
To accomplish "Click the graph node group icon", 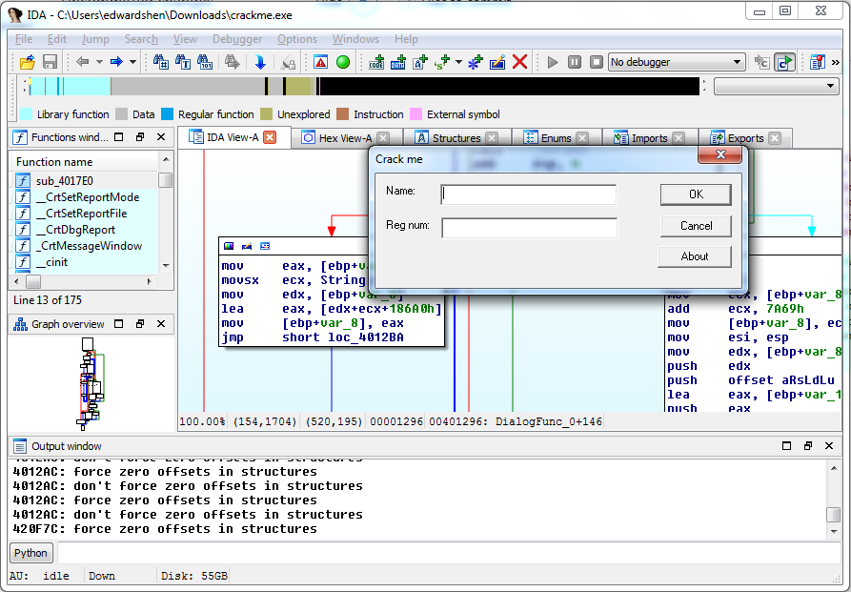I will pos(265,246).
